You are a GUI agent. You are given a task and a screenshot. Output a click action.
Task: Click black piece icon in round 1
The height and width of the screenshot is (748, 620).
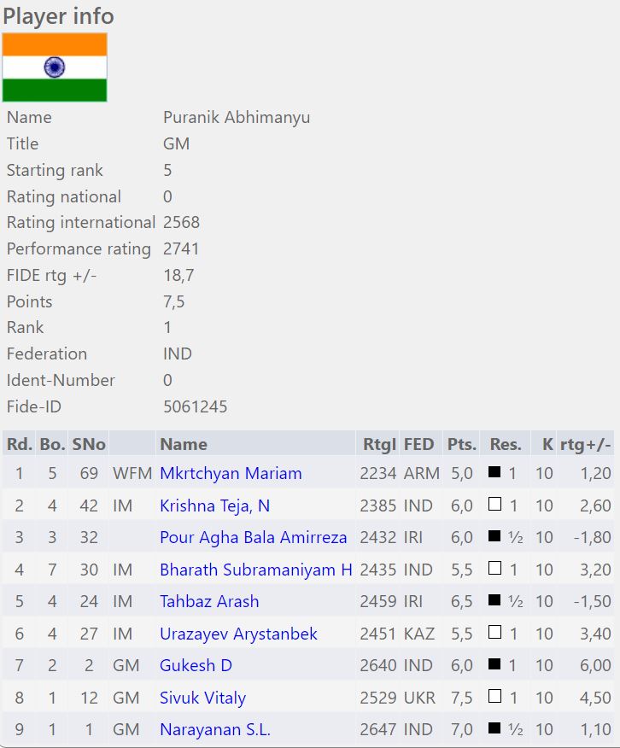[494, 472]
